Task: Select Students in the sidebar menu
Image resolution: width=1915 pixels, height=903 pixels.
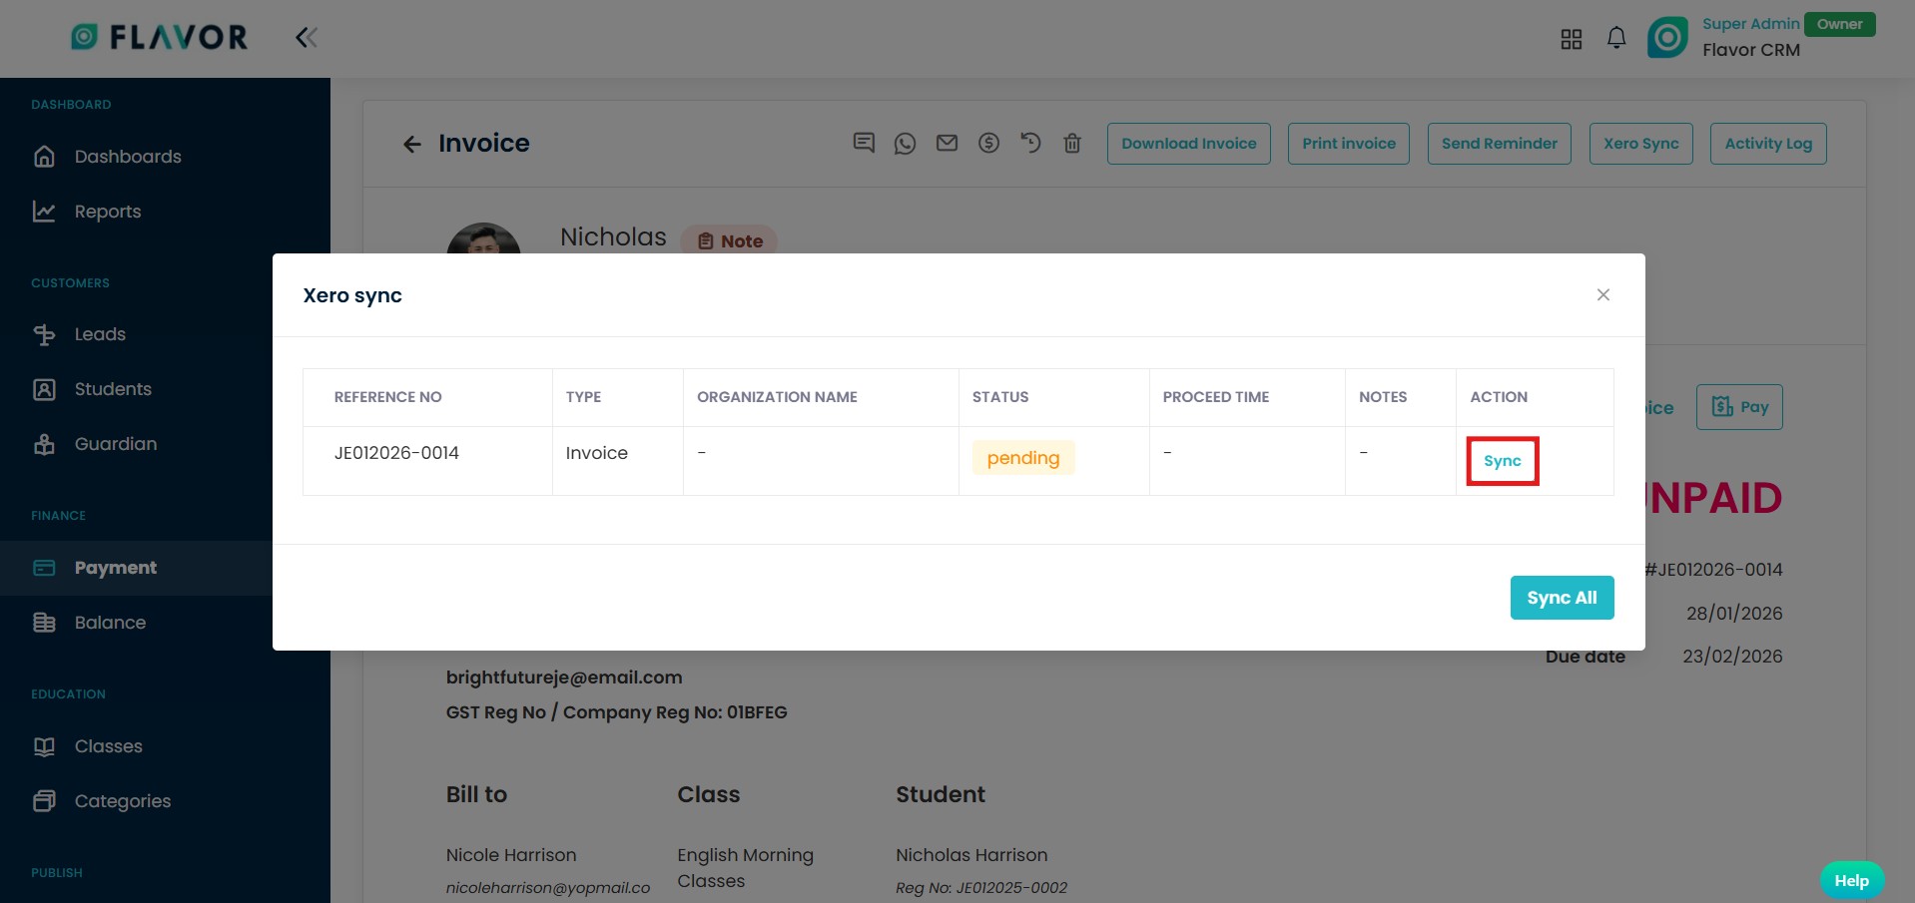Action: pos(113,389)
